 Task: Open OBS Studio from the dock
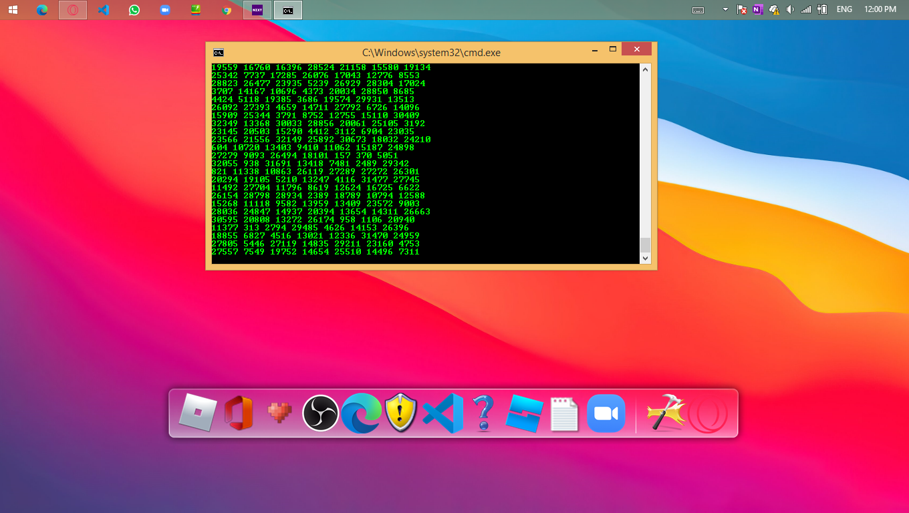point(321,413)
